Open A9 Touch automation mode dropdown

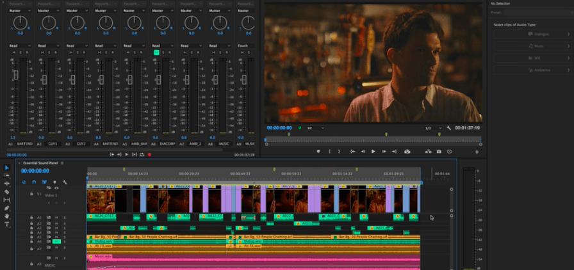245,45
